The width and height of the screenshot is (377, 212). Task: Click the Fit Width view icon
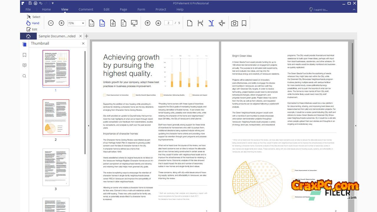coord(102,23)
